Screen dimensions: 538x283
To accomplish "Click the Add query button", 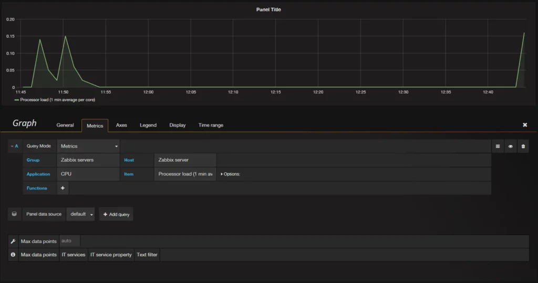I will [116, 214].
